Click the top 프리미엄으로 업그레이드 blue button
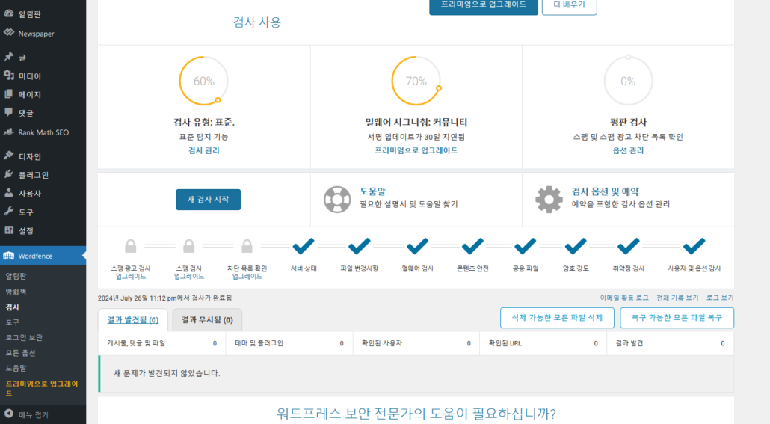The width and height of the screenshot is (770, 424). [484, 5]
